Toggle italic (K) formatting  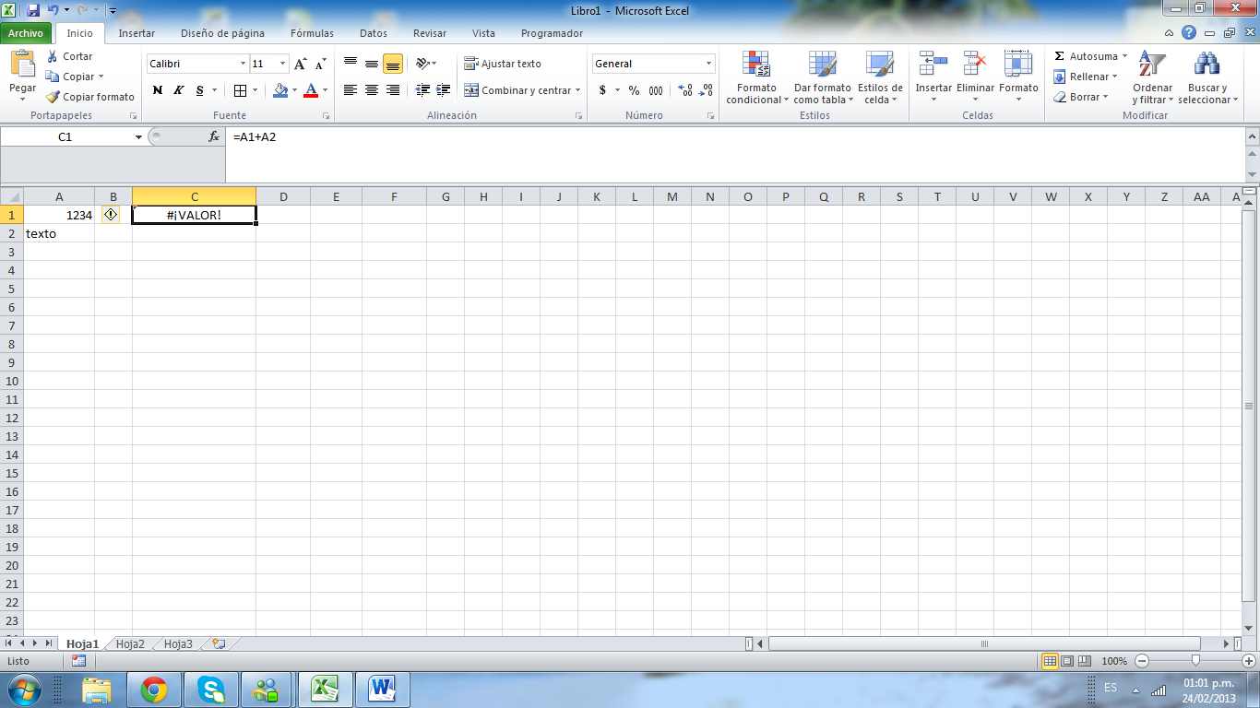click(179, 90)
